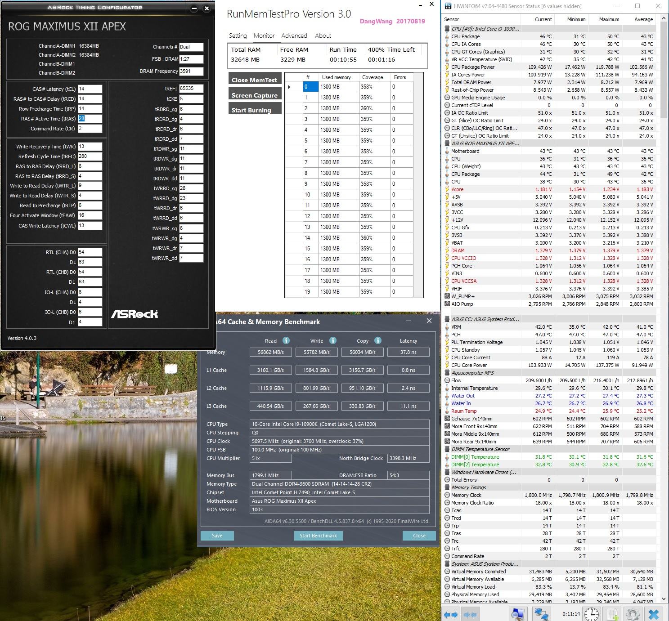Click Memory Read value 56862 MB/s
The height and width of the screenshot is (621, 669).
(271, 352)
